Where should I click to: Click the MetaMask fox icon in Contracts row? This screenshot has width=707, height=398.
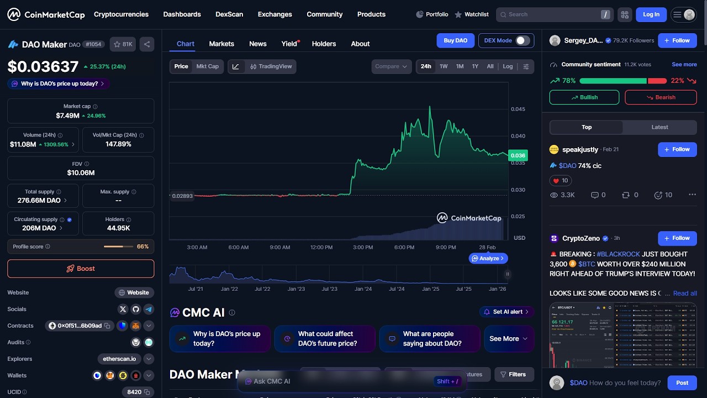tap(135, 326)
